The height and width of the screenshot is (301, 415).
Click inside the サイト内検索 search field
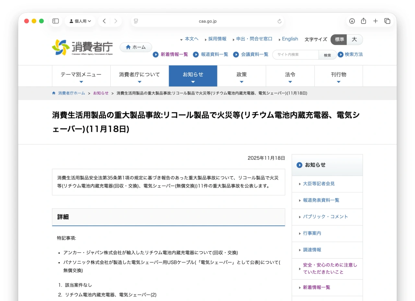[296, 55]
